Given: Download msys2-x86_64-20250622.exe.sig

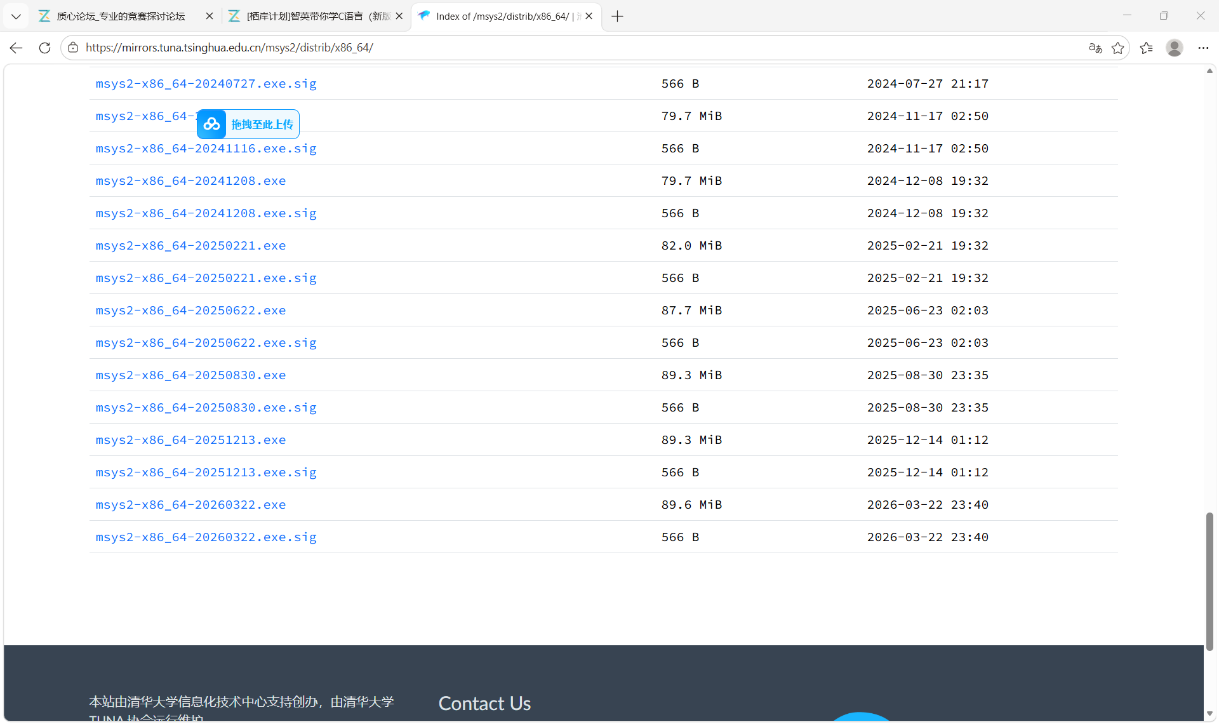Looking at the screenshot, I should [206, 343].
